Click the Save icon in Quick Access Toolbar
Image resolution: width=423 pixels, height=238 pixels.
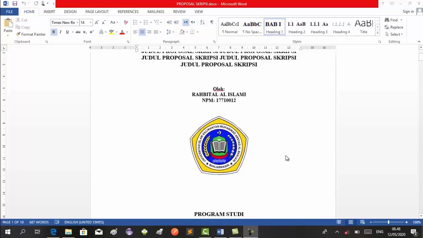click(15, 4)
